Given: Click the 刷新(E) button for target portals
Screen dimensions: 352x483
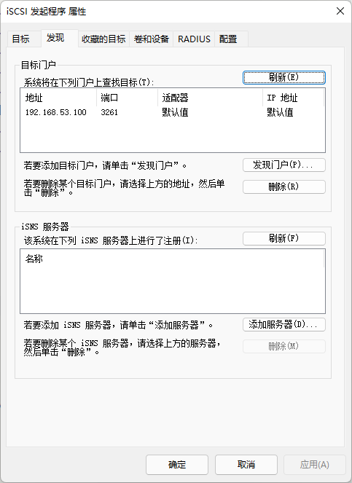Looking at the screenshot, I should [x=284, y=77].
